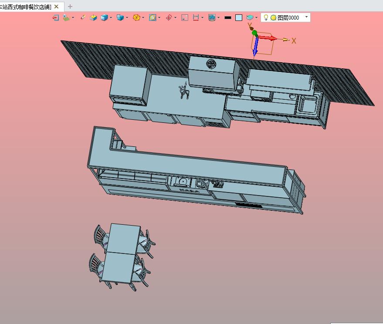Click the blue shaded cube icon
Screen dimensions: 383x324
click(x=104, y=17)
